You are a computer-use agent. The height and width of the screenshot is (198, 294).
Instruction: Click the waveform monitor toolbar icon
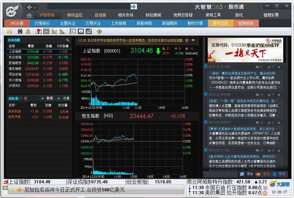[46, 31]
